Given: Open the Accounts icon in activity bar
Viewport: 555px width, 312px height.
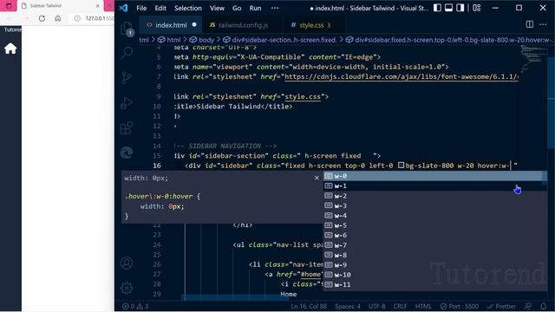Looking at the screenshot, I should point(127,263).
